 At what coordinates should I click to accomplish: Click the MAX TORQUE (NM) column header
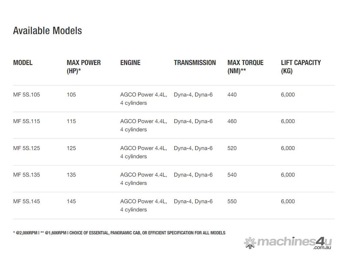coord(245,67)
